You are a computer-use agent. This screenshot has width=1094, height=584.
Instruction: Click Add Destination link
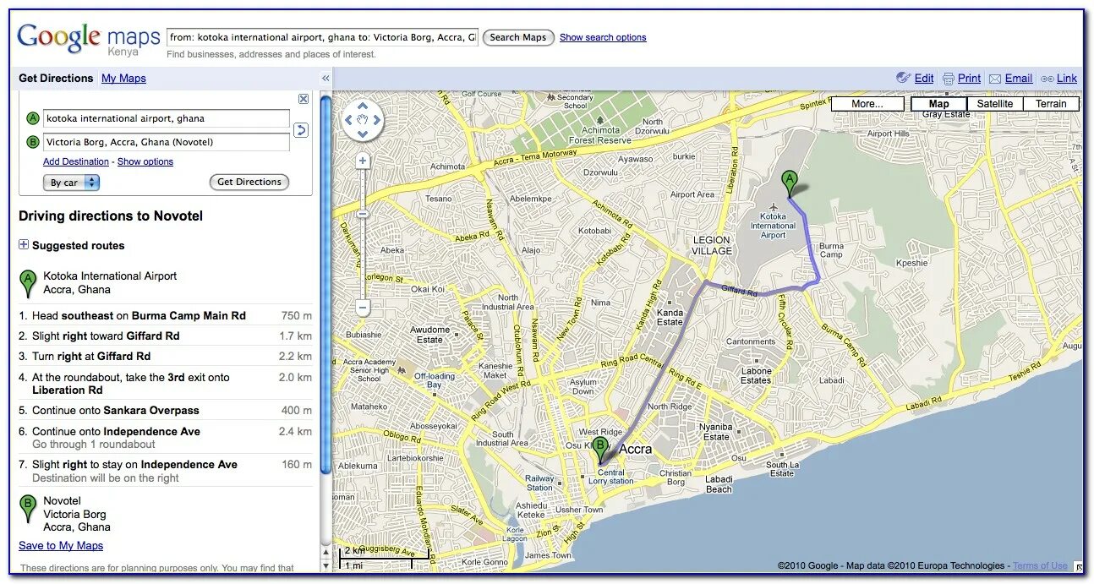pos(76,161)
